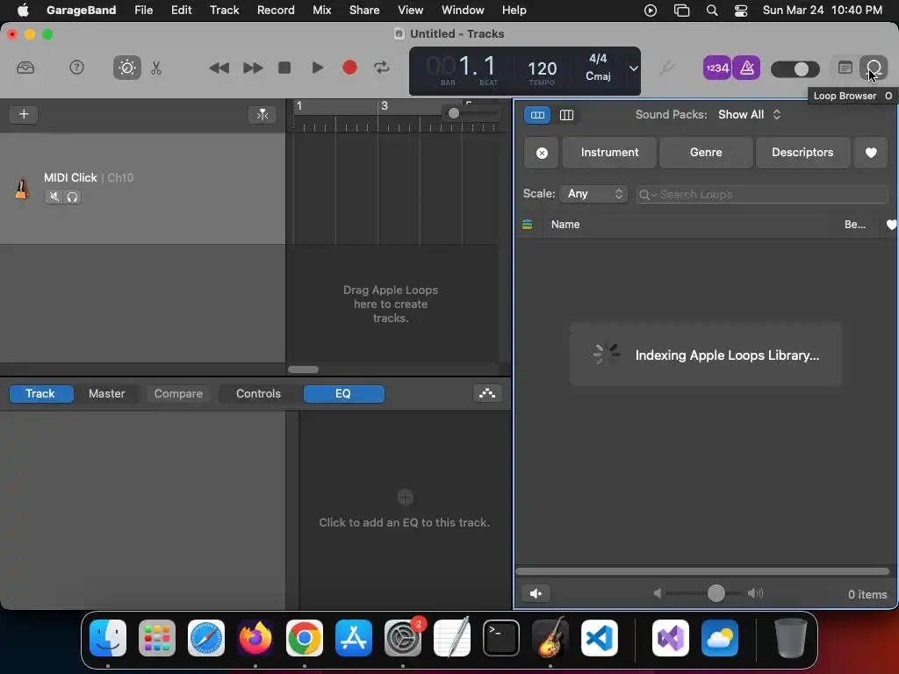Click the red Record button
Screen dimensions: 899x674
click(349, 68)
